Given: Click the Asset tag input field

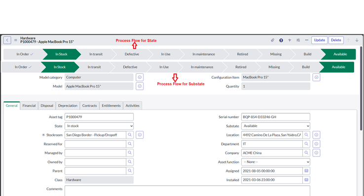Looking at the screenshot, I should (x=99, y=117).
